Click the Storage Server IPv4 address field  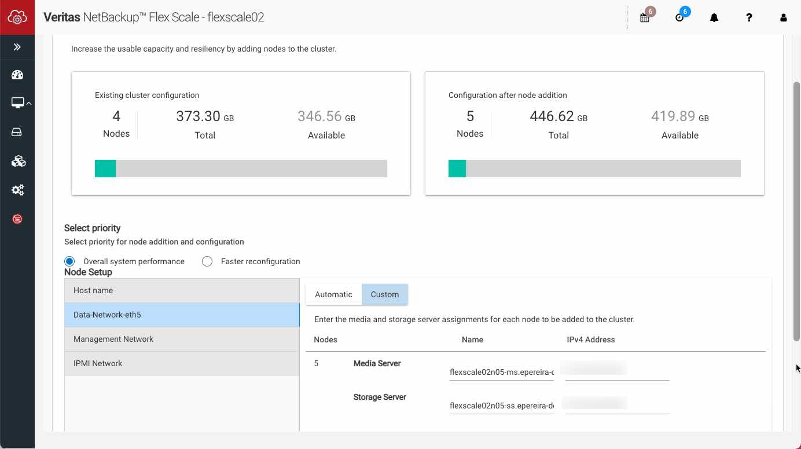[617, 404]
